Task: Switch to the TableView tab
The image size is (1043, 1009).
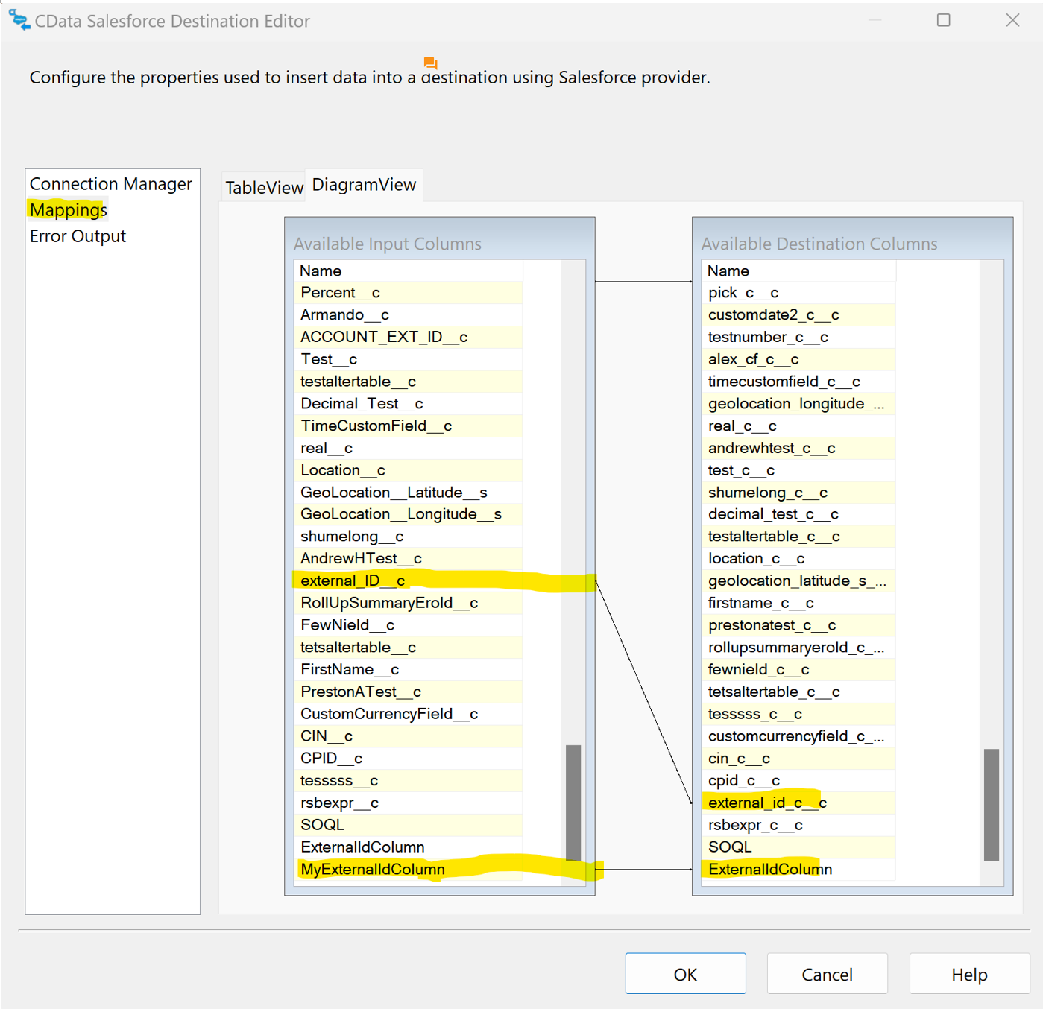Action: [x=264, y=187]
